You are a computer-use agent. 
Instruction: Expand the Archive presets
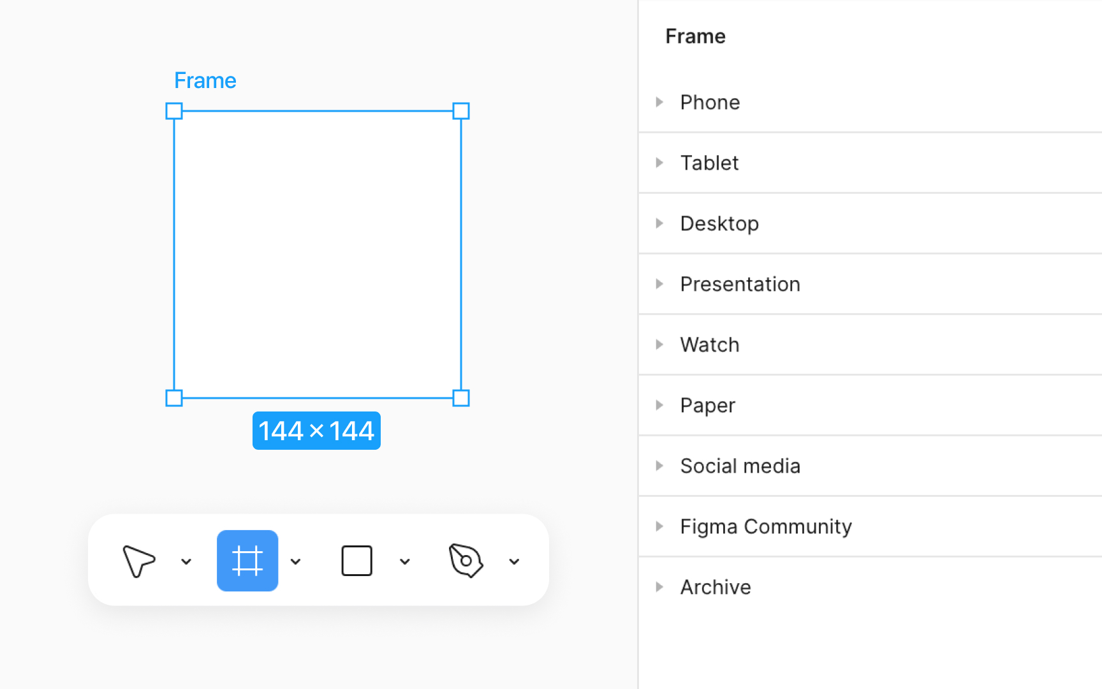click(659, 587)
